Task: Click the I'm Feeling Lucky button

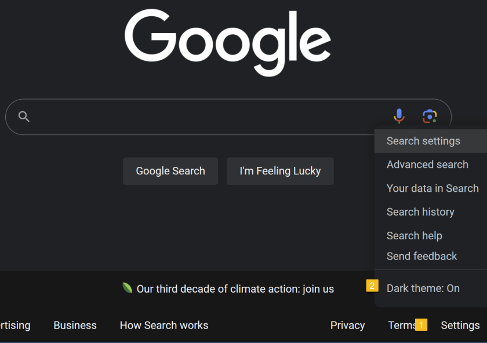Action: coord(280,171)
